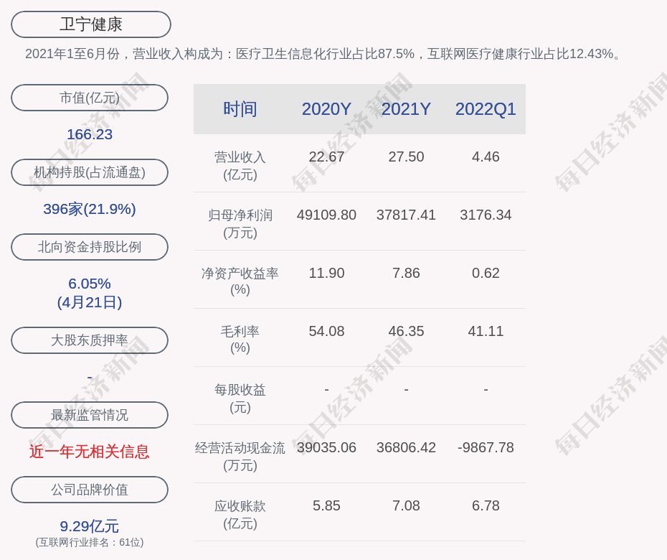Click the 2022Q1 cash flow value -9867.78
Viewport: 667px width, 560px height.
[x=486, y=447]
